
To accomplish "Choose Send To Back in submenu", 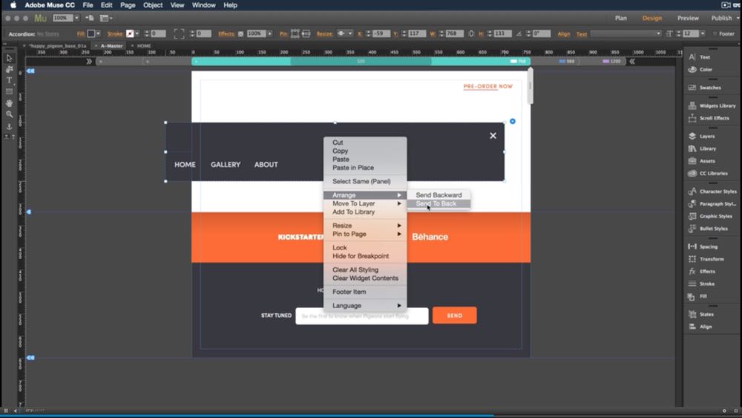I will click(x=439, y=203).
